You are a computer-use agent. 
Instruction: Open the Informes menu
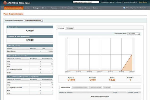point(87,8)
